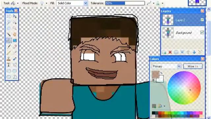Viewport: 211px width, 119px height.
Task: Select the Move Selected Pixels tool
Action: tap(15, 17)
